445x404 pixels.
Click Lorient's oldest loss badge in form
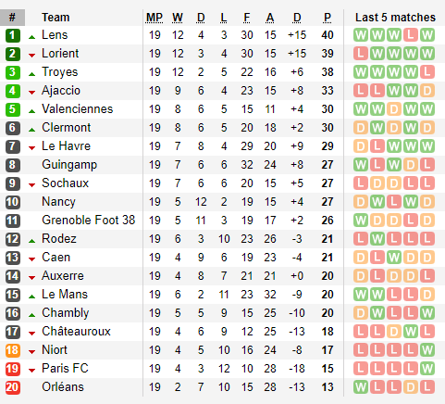click(361, 54)
